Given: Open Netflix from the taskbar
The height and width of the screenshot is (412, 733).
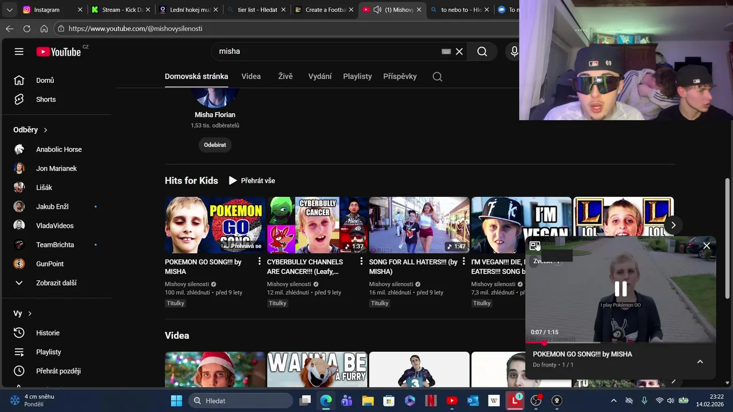Looking at the screenshot, I should (x=431, y=401).
